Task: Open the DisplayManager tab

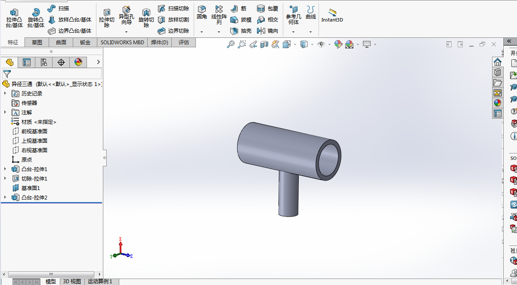Action: 78,62
